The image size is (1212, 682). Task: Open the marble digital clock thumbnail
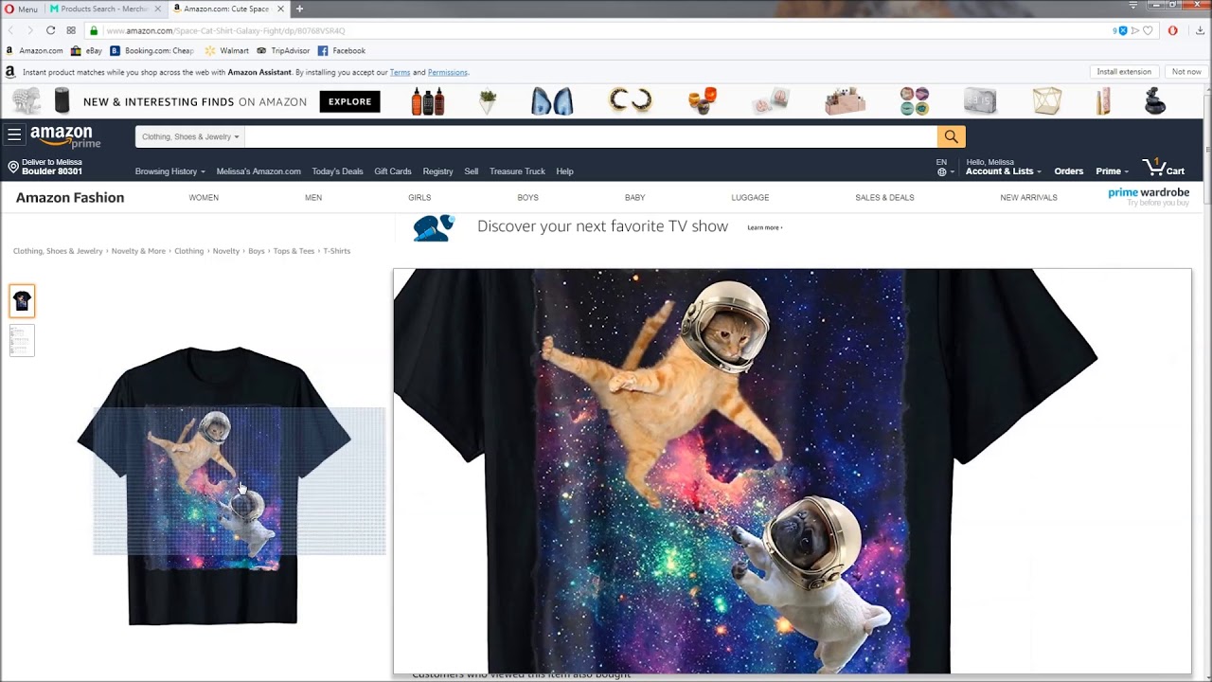click(980, 100)
